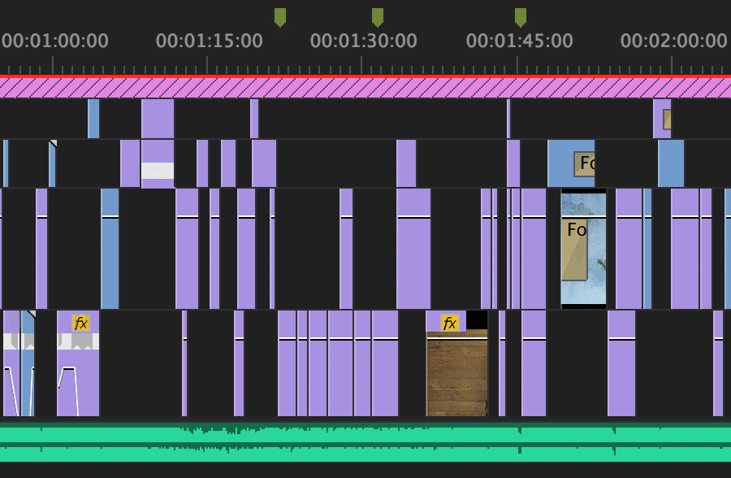Click the pink hatched bar below the ruler
Viewport: 731px width, 478px height.
pos(365,88)
